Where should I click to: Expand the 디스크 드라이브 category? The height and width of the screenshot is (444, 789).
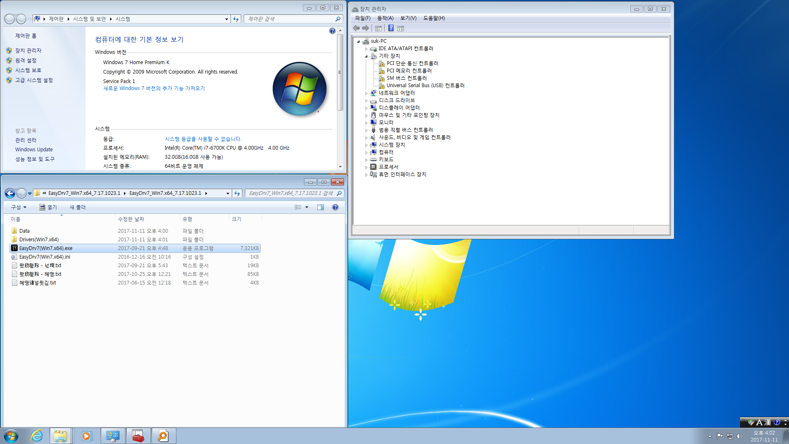coord(366,101)
